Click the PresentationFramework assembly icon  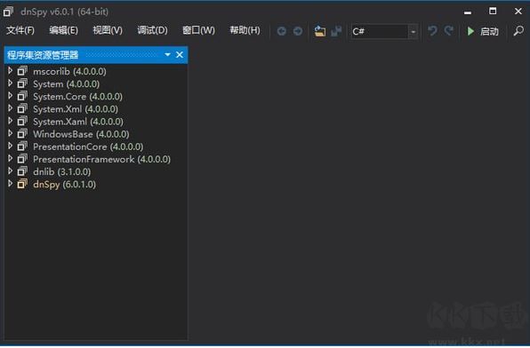tap(22, 159)
